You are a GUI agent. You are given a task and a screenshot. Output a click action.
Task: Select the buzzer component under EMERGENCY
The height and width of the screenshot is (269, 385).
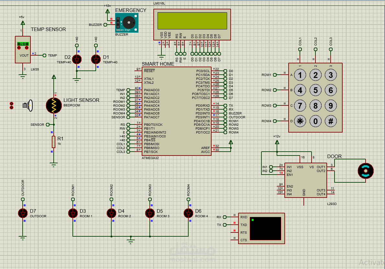pyautogui.click(x=127, y=23)
